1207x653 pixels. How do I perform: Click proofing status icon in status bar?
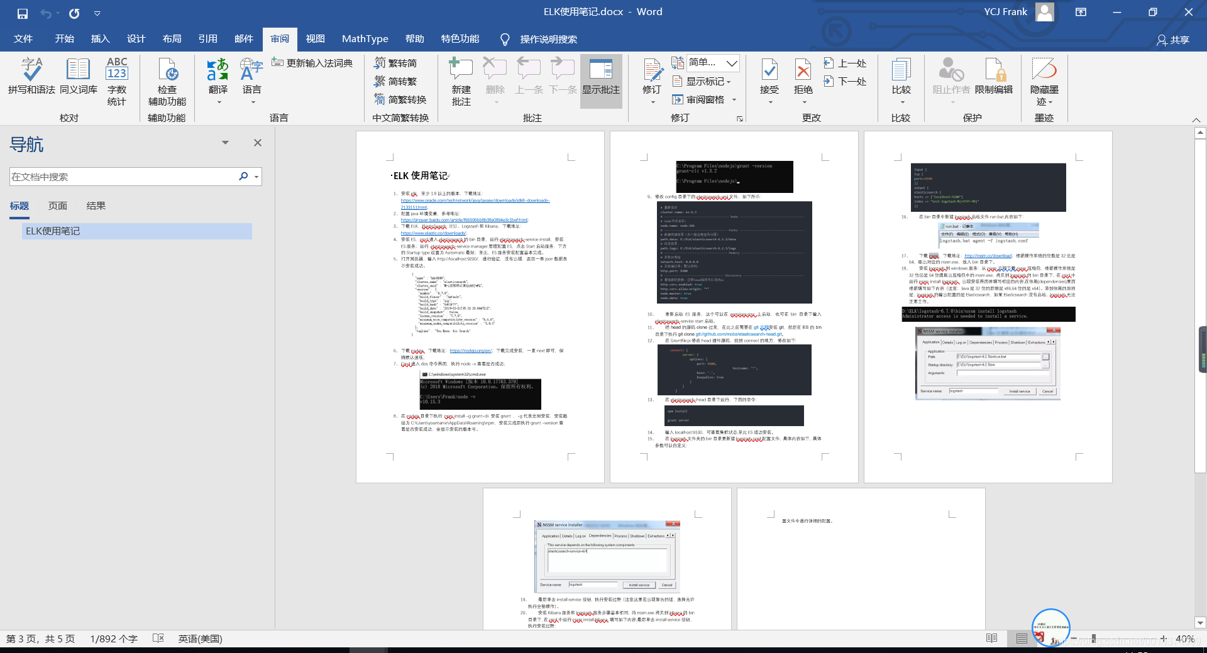tap(158, 639)
